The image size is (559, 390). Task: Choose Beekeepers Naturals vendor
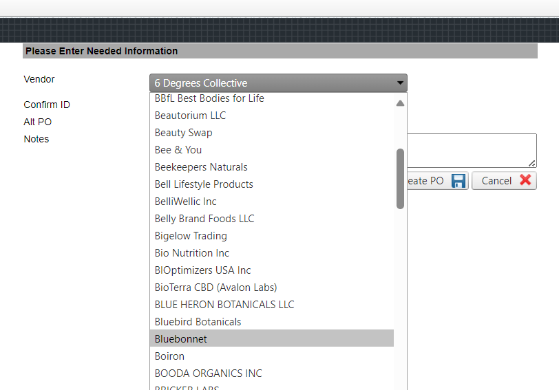tap(272, 167)
